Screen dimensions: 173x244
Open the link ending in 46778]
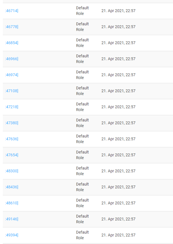12,27
